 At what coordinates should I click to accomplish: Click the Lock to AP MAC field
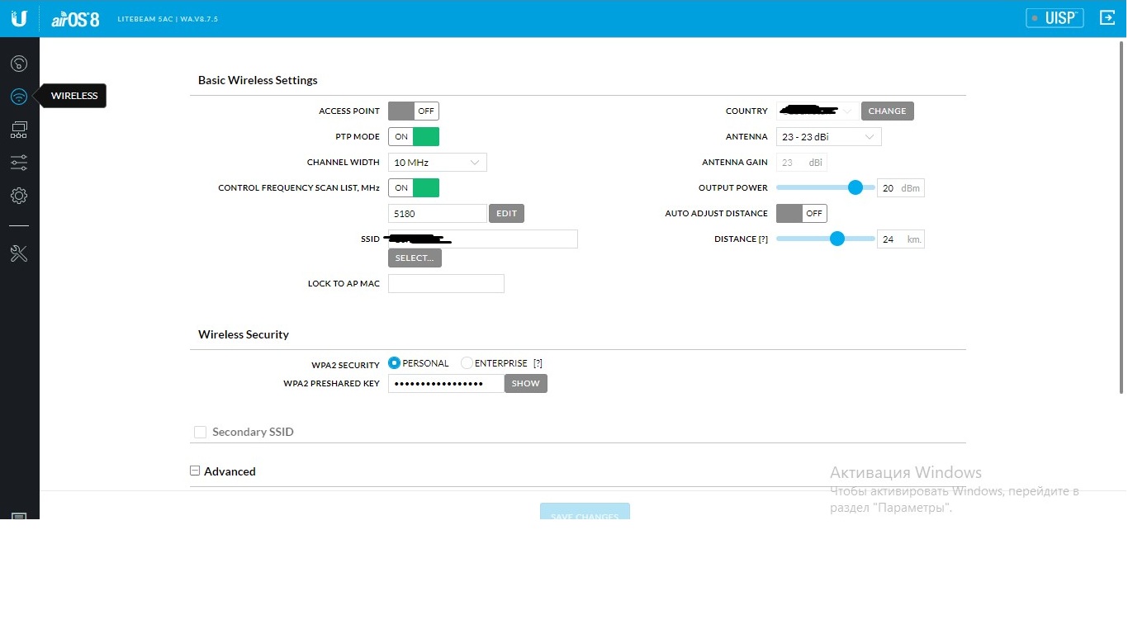446,283
